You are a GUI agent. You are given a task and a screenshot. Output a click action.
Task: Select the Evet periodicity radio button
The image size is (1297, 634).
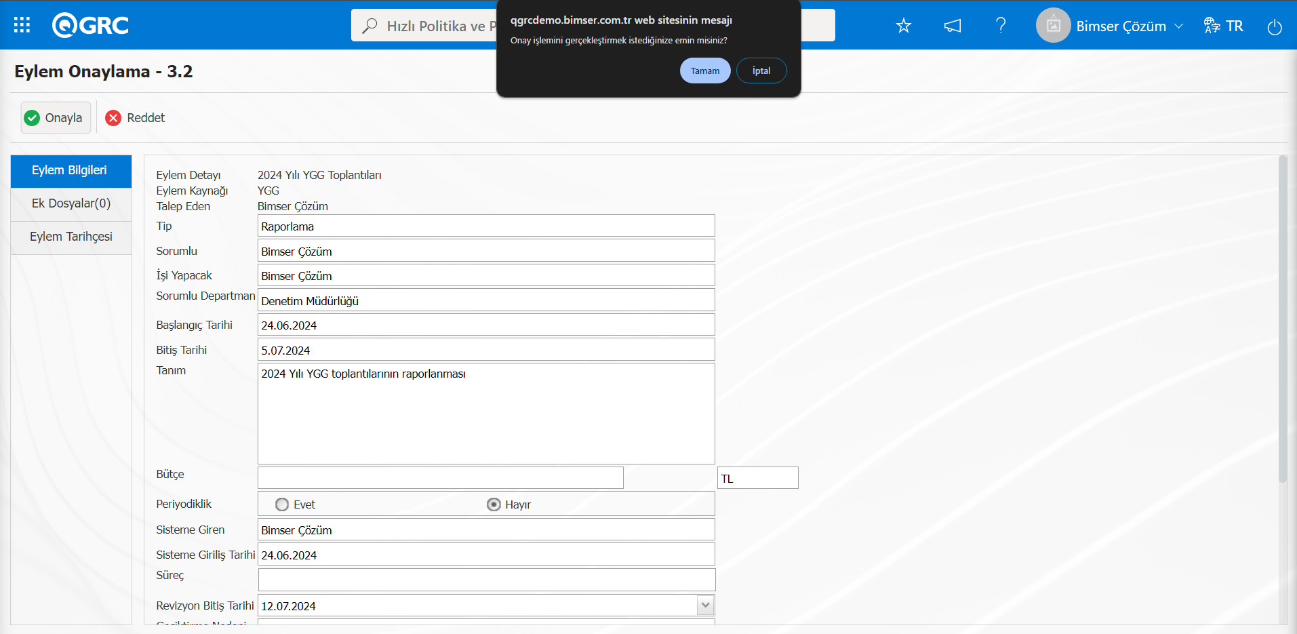(282, 504)
